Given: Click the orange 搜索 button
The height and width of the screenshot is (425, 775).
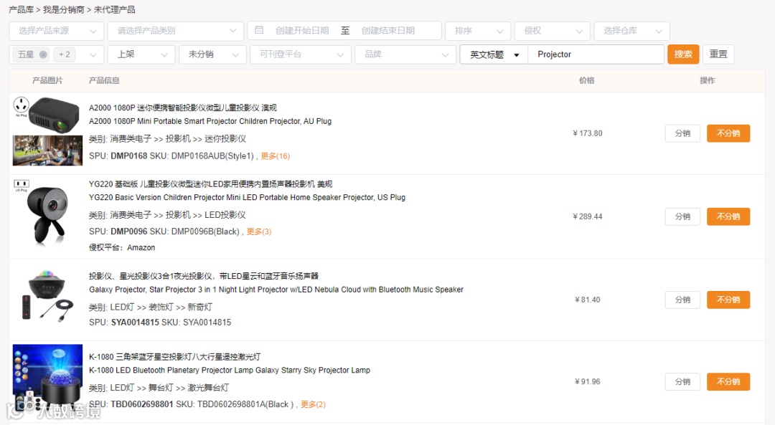Looking at the screenshot, I should coord(683,54).
